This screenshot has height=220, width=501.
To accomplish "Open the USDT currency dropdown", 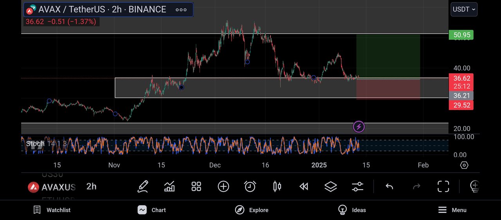I will pyautogui.click(x=464, y=9).
